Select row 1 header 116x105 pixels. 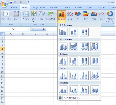(2, 38)
